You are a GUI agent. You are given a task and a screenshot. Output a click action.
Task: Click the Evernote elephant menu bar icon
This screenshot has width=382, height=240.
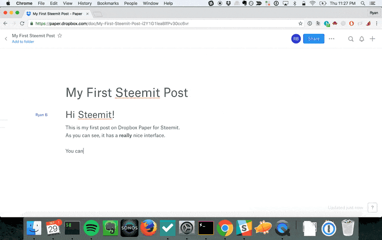(x=244, y=4)
